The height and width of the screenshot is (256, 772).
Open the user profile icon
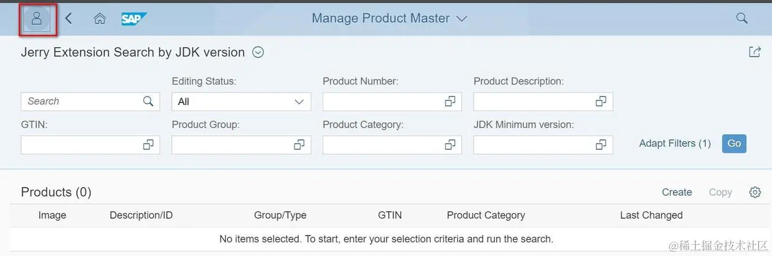pyautogui.click(x=37, y=19)
